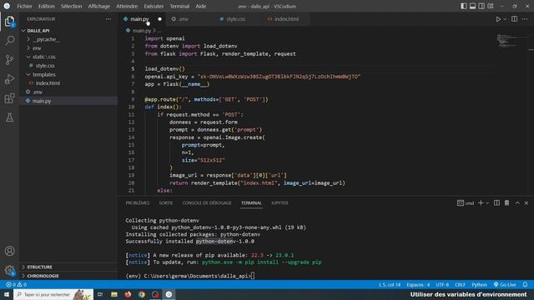The height and width of the screenshot is (300, 534).
Task: Start Go Live server
Action: coord(505,285)
